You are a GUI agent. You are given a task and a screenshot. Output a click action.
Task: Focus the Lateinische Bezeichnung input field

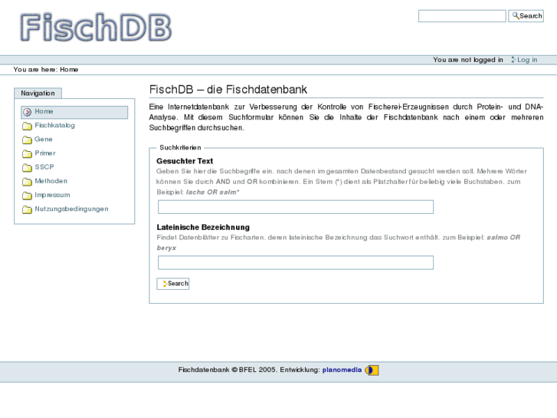[x=296, y=262]
